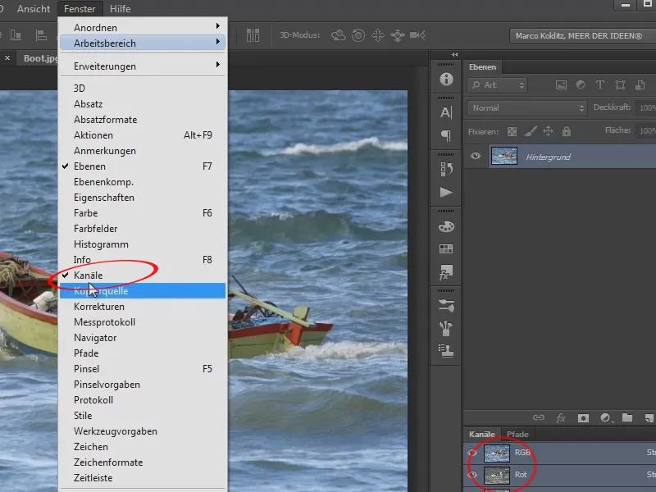
Task: Open the Info panel icon in dock
Action: 446,79
